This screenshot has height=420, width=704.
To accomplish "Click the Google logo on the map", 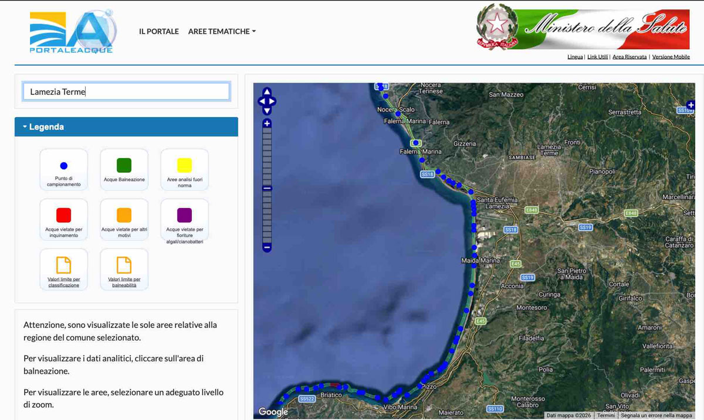I will (273, 412).
